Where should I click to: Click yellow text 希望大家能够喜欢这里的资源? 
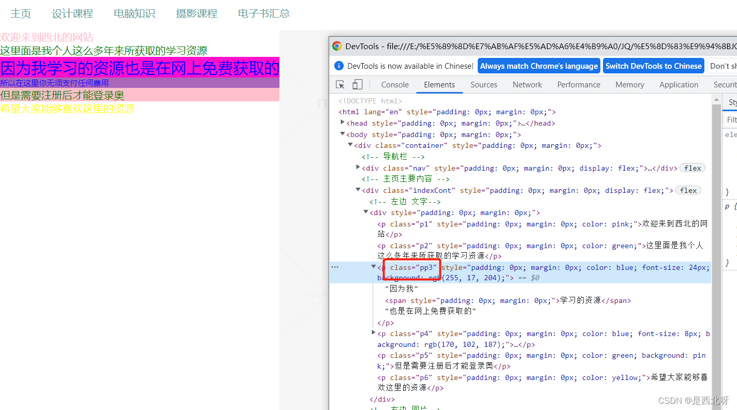coord(67,109)
